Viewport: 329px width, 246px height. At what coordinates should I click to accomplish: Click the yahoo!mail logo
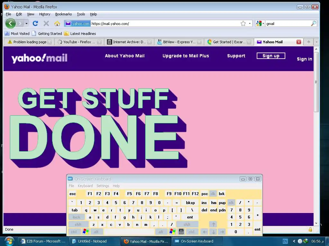39,58
